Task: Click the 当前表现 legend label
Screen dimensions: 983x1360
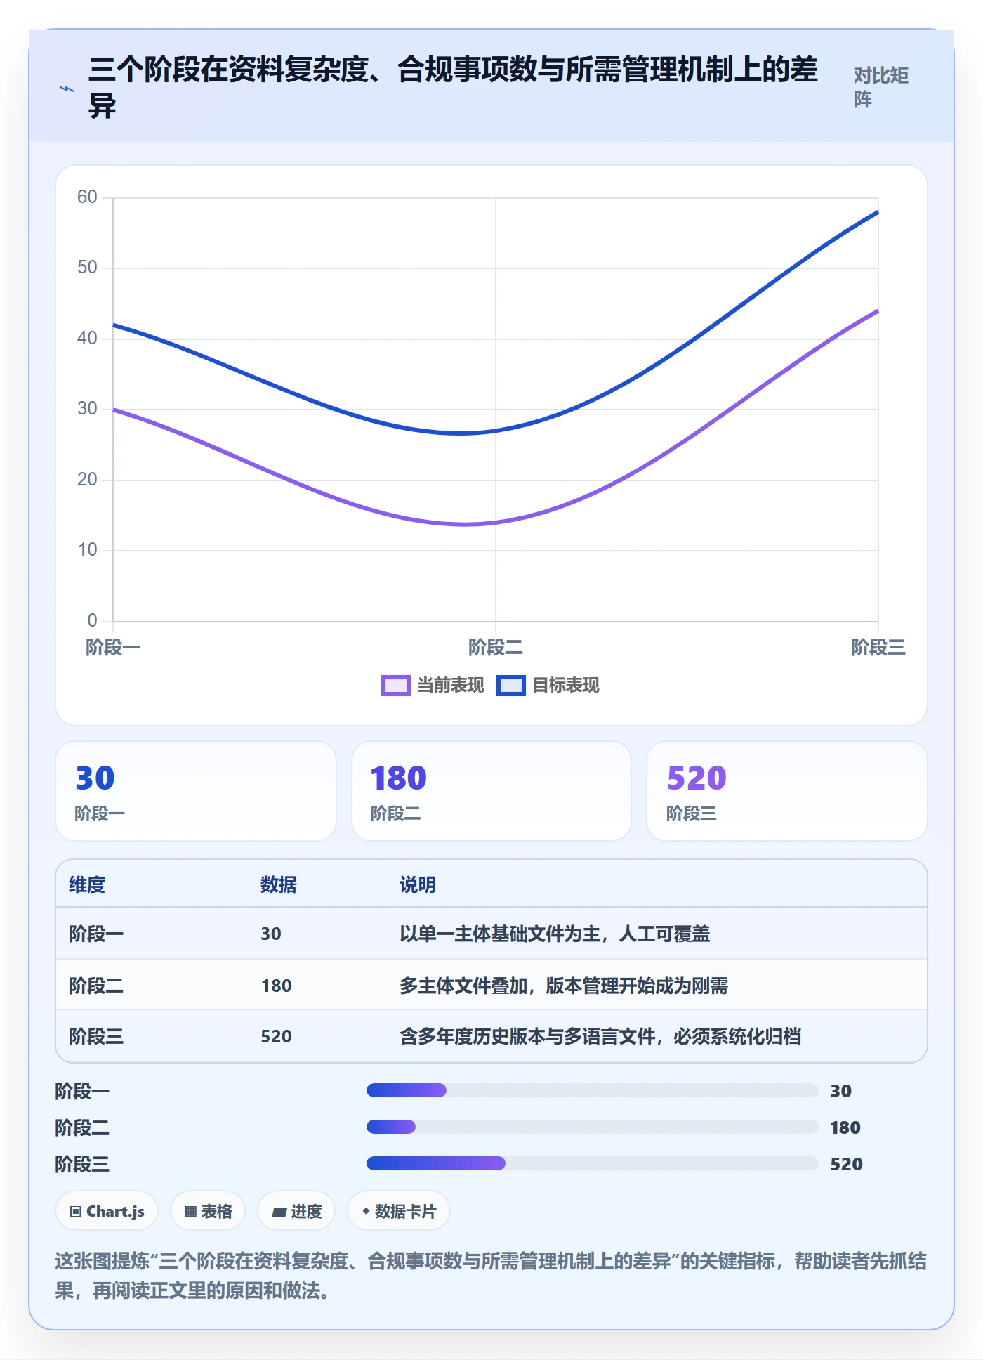Action: 450,686
